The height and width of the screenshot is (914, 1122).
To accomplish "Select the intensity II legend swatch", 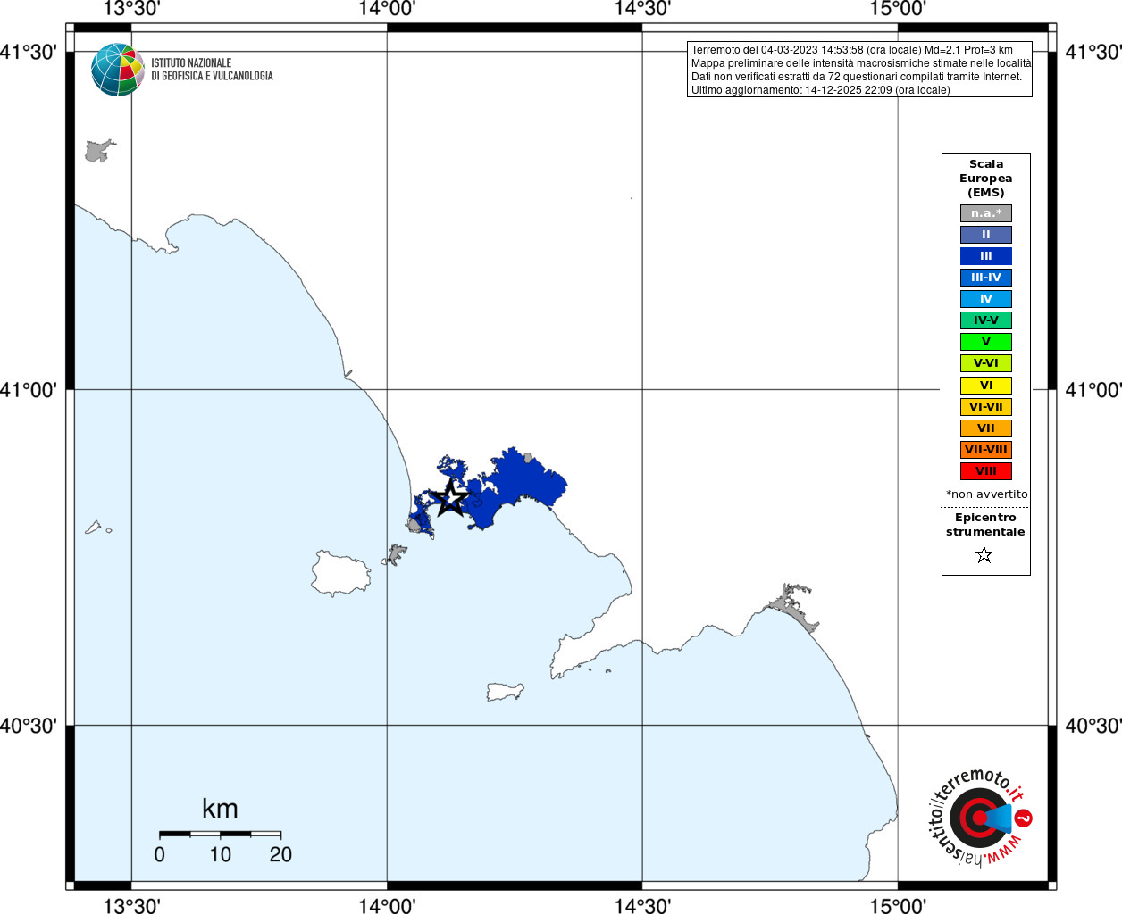I will pyautogui.click(x=986, y=235).
